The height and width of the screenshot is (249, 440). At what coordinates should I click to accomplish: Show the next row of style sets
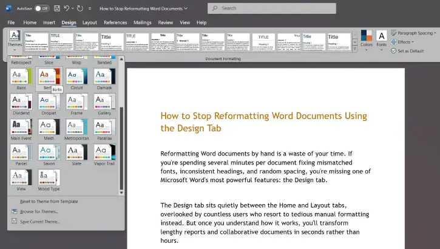pos(354,42)
